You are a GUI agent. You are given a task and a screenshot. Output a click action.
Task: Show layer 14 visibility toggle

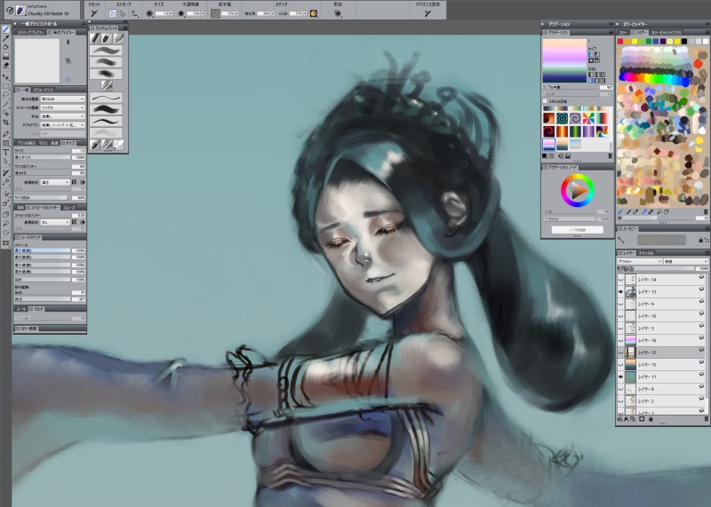tap(620, 280)
